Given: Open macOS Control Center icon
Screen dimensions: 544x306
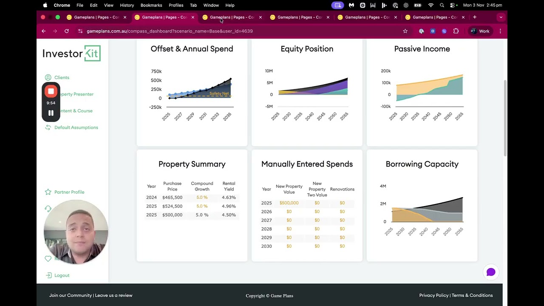Looking at the screenshot, I should coord(453,5).
